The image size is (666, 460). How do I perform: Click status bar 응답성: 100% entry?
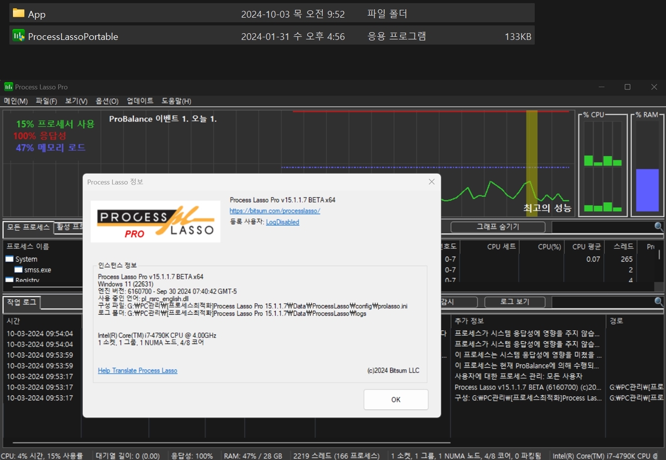click(192, 456)
